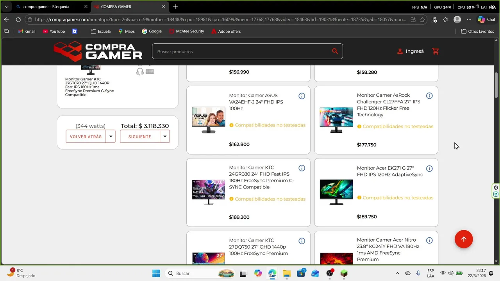Click the $162.800 price

click(239, 144)
